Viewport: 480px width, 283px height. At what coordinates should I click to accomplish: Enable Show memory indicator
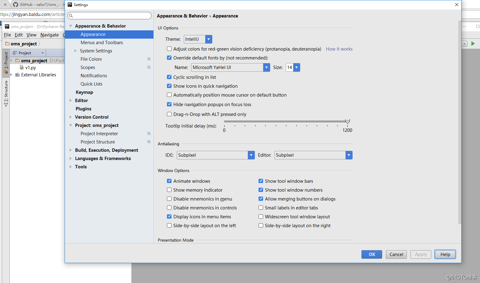[x=169, y=190]
